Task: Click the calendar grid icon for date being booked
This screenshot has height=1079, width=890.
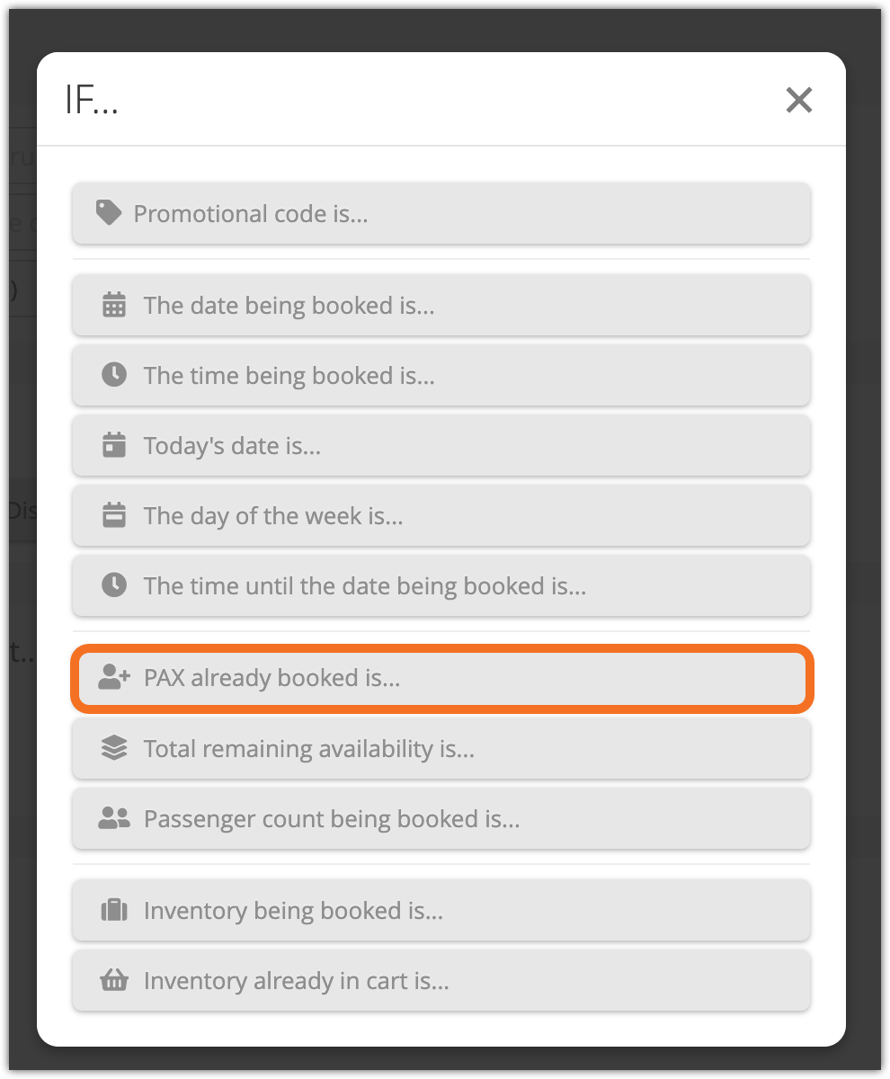Action: [114, 305]
